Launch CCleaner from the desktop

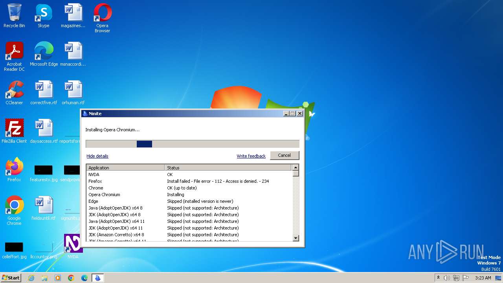[14, 93]
